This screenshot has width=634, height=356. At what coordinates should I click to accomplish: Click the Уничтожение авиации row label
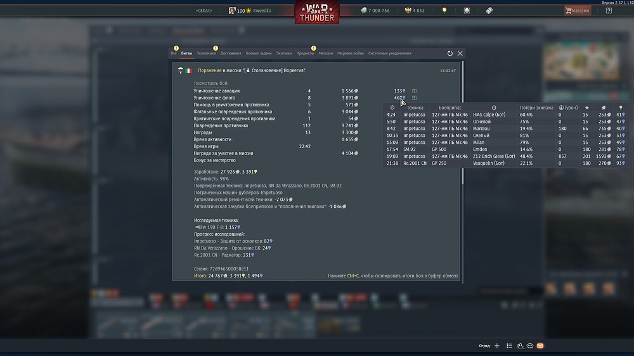tap(217, 91)
